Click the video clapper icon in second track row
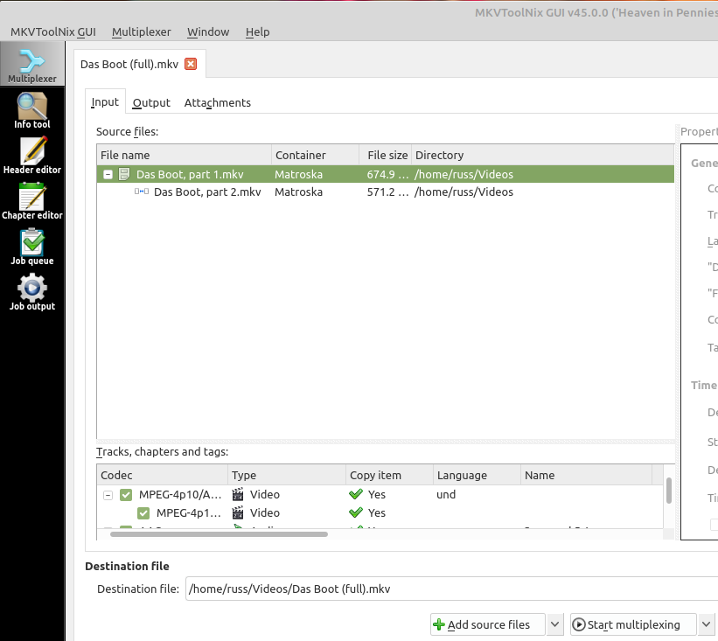 tap(238, 512)
